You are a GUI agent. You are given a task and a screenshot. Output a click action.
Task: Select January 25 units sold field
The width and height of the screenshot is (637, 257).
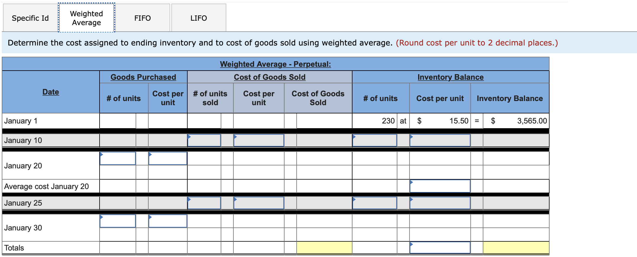click(x=204, y=203)
